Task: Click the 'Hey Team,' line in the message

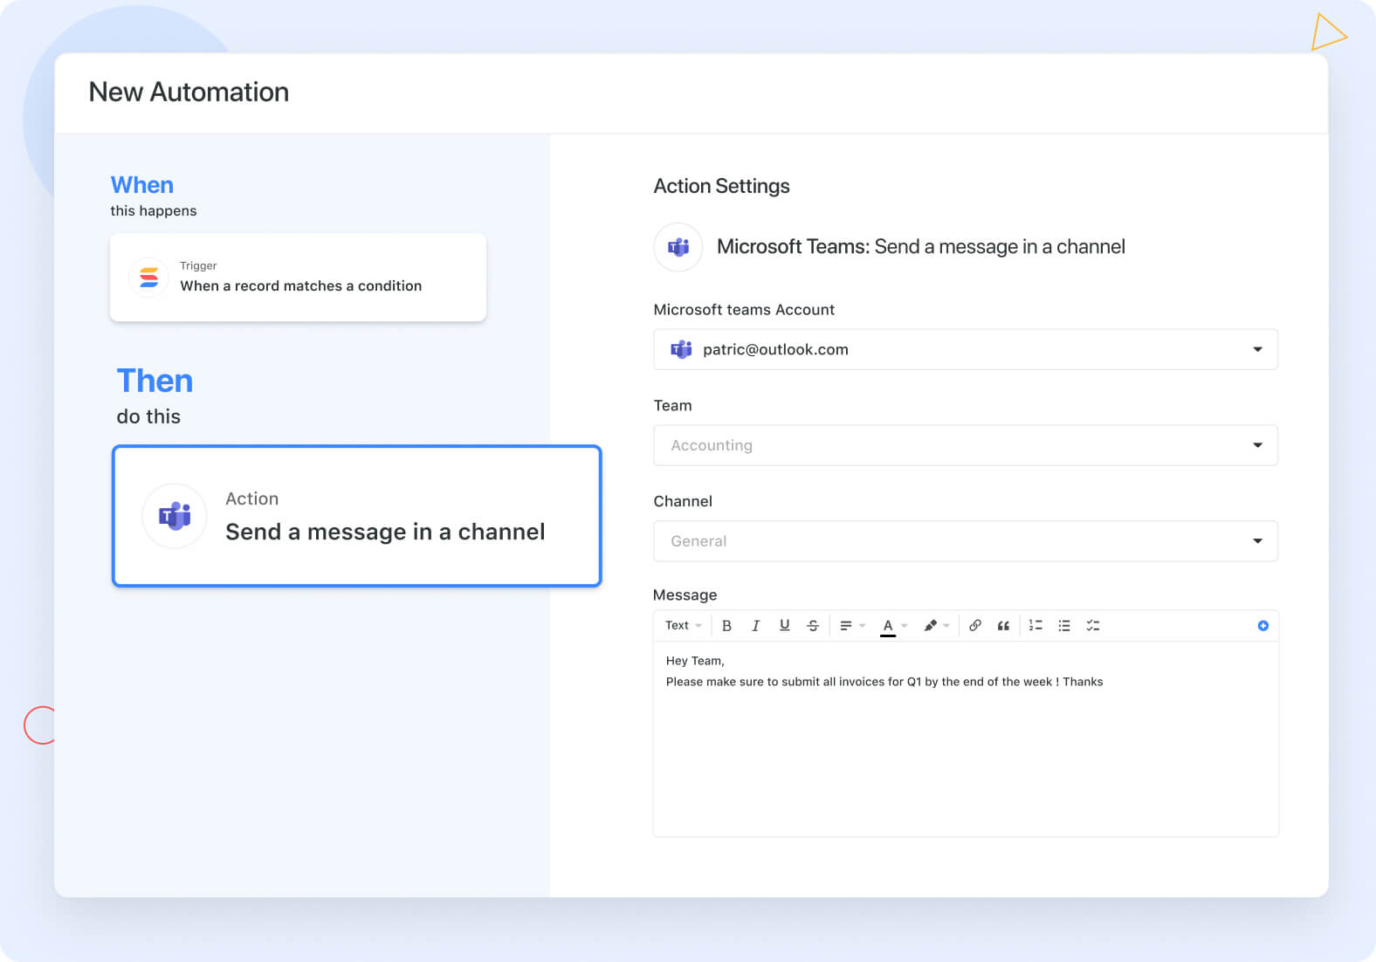Action: coord(695,661)
